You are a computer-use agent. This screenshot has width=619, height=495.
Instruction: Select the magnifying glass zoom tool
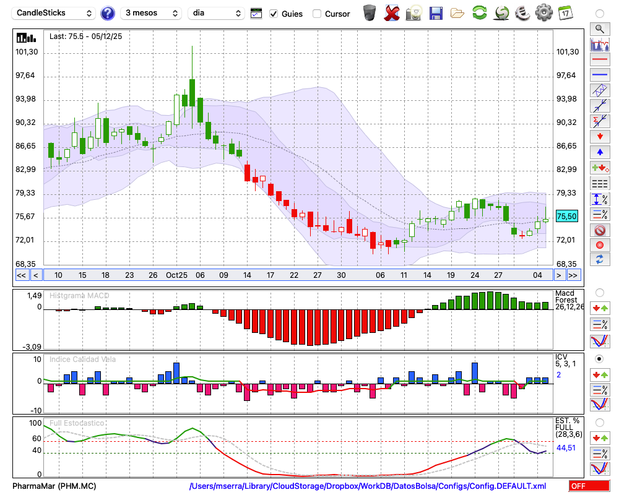(599, 28)
